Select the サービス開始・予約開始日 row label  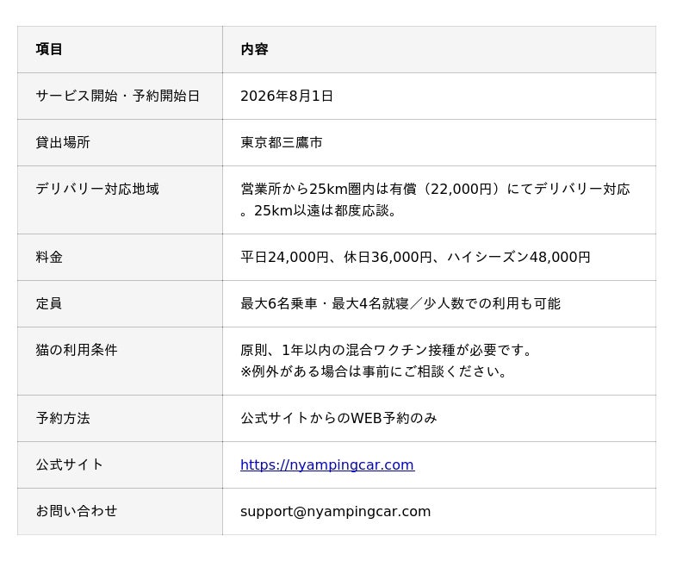pos(118,96)
